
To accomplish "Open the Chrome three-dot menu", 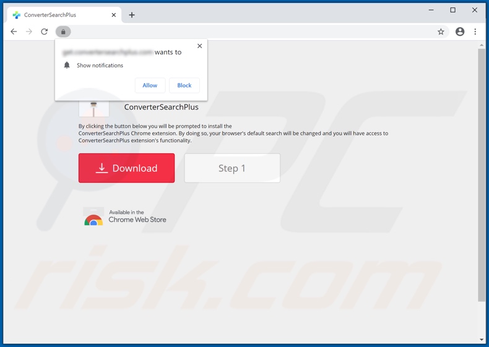I will 475,32.
